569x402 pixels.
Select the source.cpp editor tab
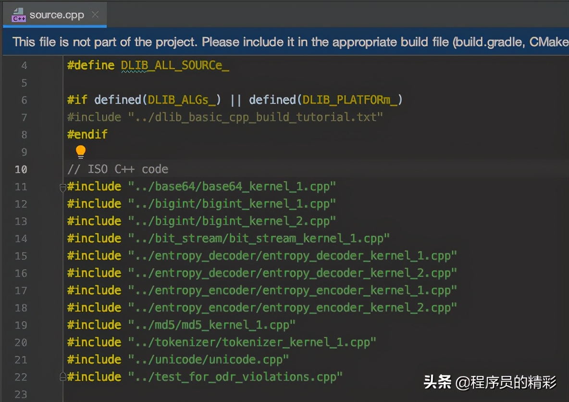(56, 15)
